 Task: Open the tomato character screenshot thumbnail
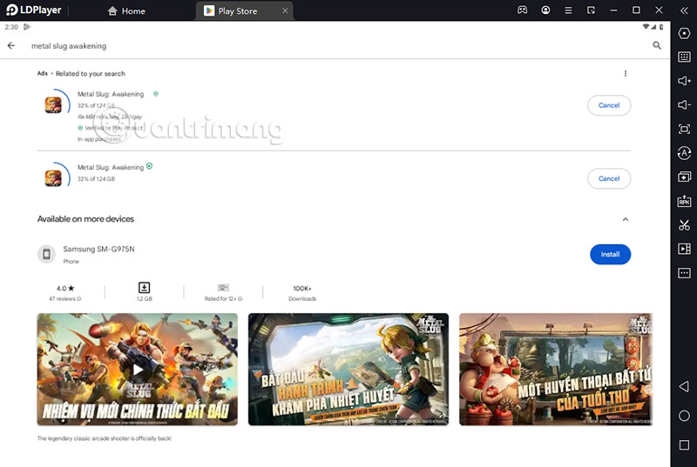[556, 370]
